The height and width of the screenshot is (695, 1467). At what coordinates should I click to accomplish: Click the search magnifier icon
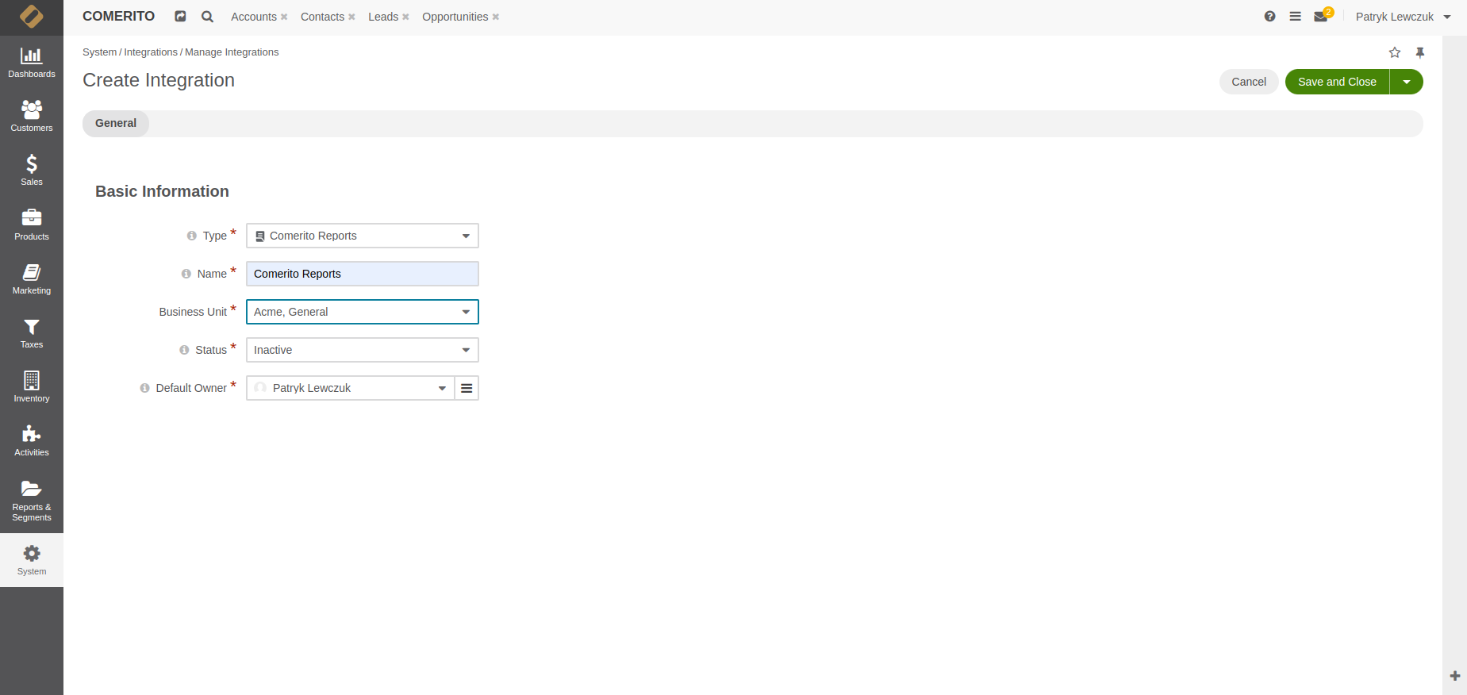click(207, 17)
